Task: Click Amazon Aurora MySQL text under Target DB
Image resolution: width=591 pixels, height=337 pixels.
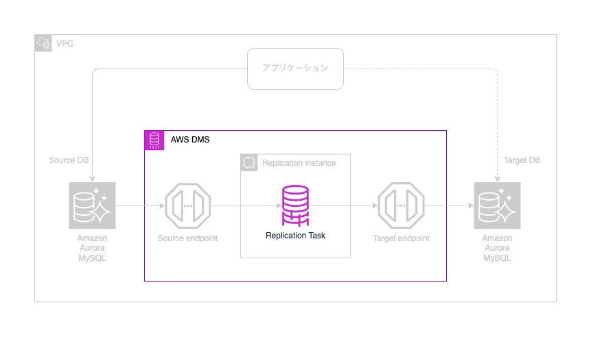Action: click(497, 248)
